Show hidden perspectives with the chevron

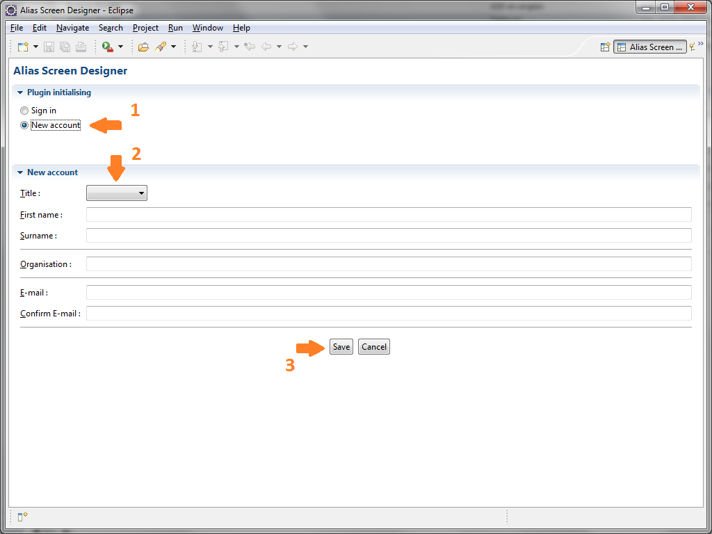pos(701,44)
